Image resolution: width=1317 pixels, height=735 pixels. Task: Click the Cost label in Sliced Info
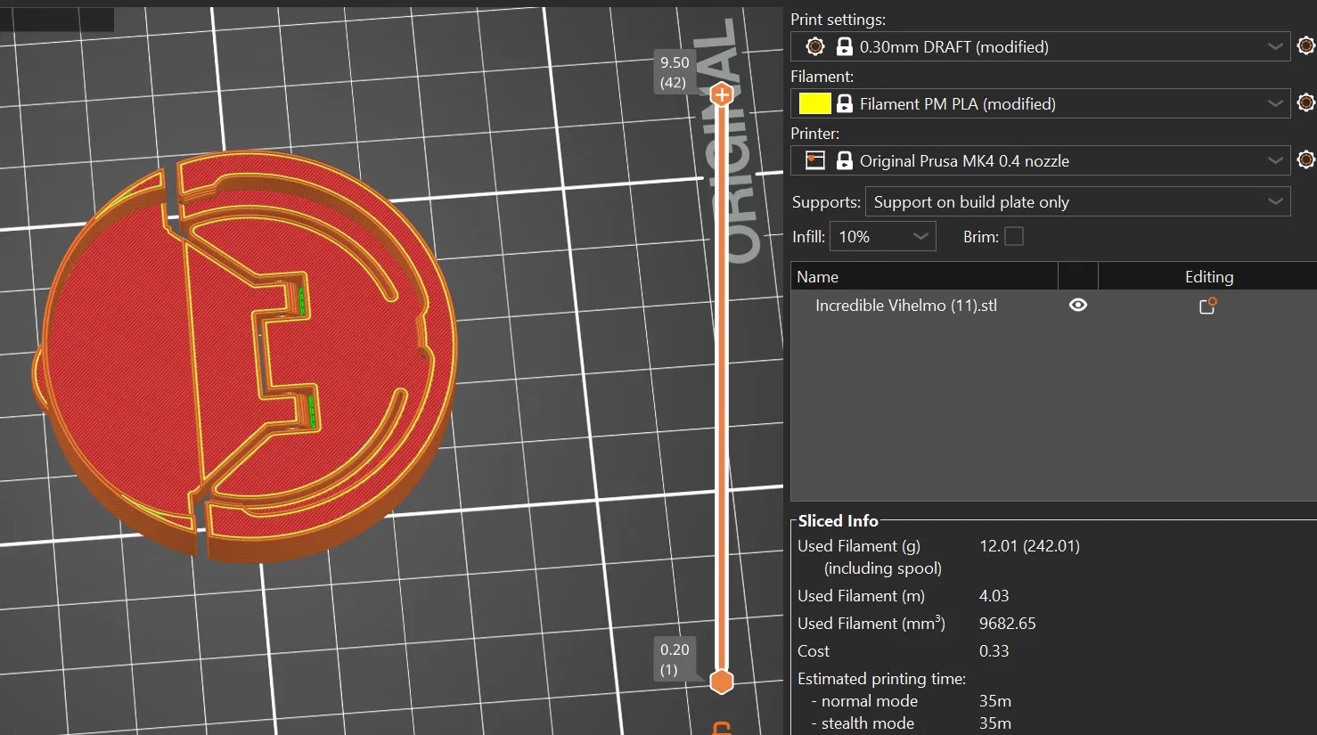[x=814, y=651]
